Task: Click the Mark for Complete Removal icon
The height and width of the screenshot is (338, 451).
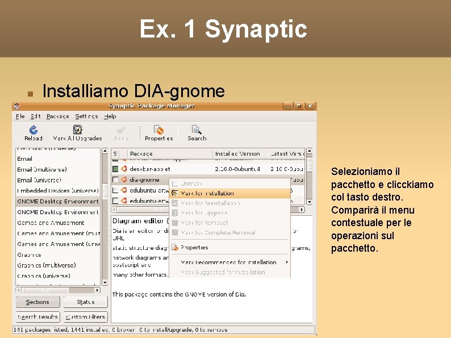Action: [x=174, y=232]
